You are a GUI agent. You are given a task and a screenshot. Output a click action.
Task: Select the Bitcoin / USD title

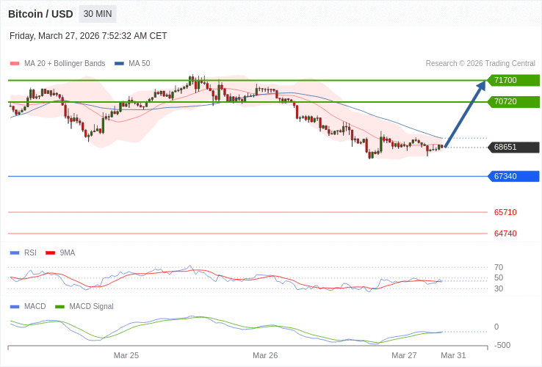(40, 14)
